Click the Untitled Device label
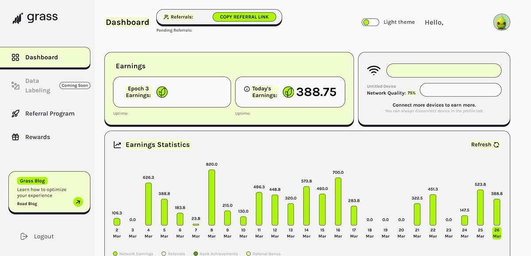This screenshot has width=531, height=256. [381, 86]
